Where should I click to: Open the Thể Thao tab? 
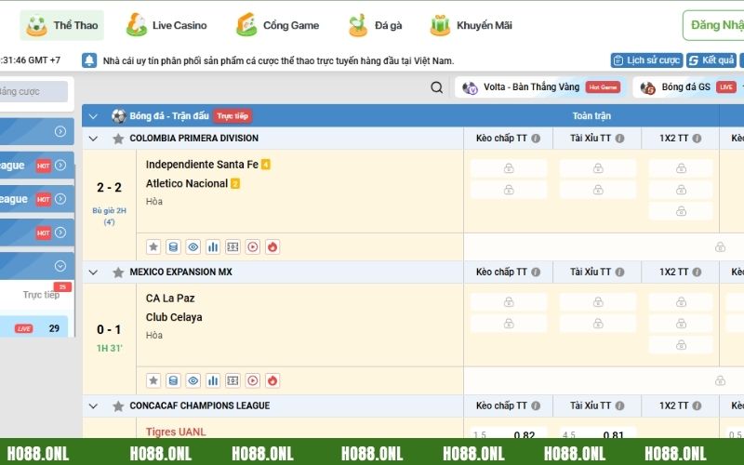[61, 25]
